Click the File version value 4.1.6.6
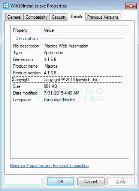 coord(50,59)
